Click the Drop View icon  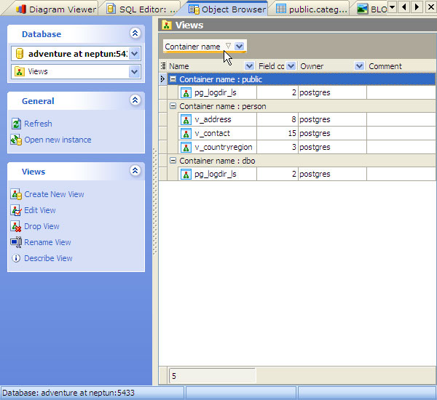tap(16, 226)
